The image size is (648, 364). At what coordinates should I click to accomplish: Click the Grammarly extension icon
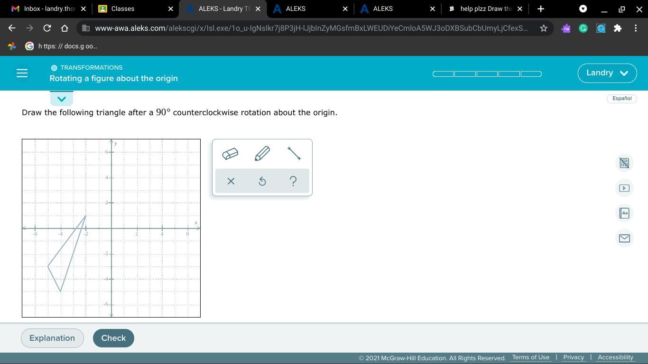[583, 28]
